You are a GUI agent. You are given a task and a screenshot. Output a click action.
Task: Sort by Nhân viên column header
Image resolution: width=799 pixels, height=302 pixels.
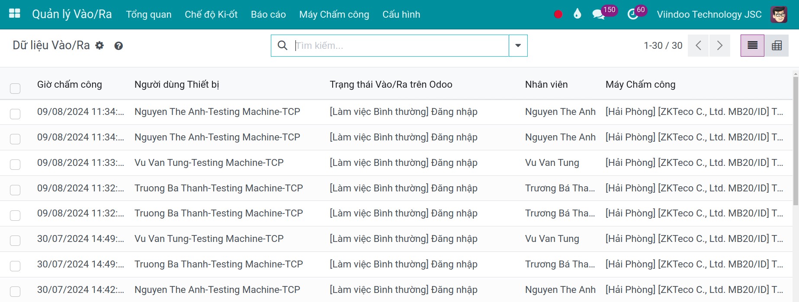pyautogui.click(x=546, y=84)
